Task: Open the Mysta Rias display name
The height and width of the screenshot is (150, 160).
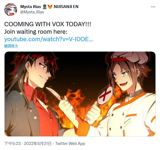Action: (x=31, y=7)
